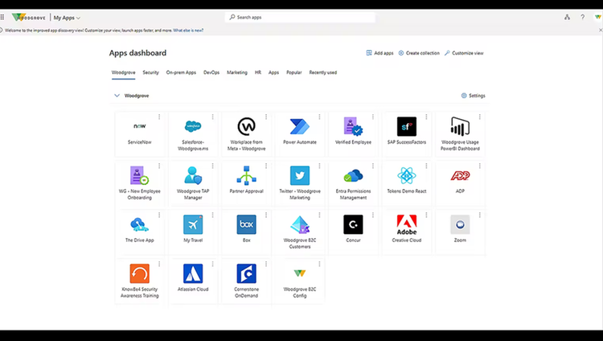Collapse the Woodgrove collection chevron

point(117,96)
